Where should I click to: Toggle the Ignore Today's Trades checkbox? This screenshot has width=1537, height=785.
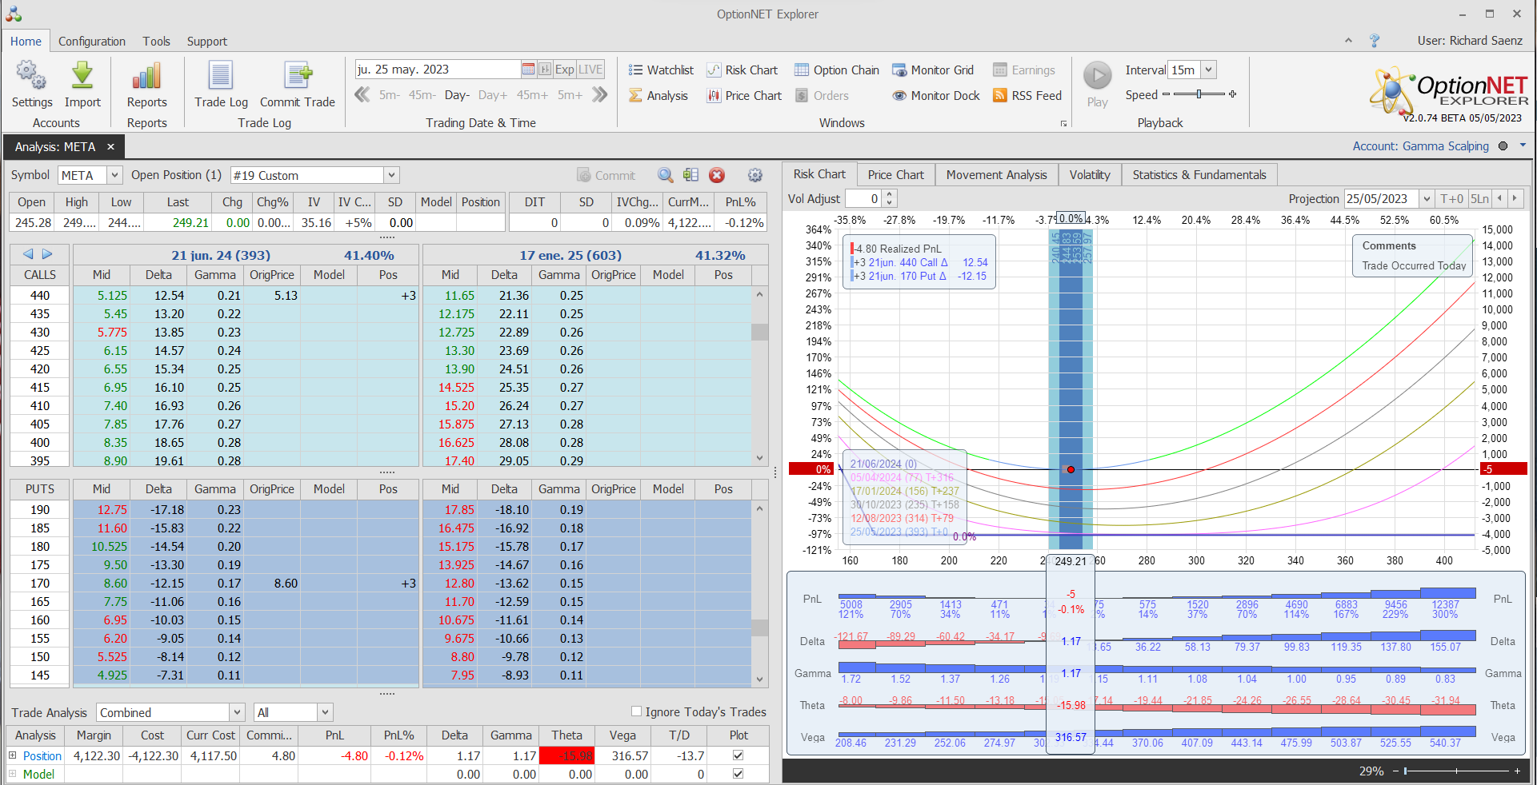(x=636, y=711)
